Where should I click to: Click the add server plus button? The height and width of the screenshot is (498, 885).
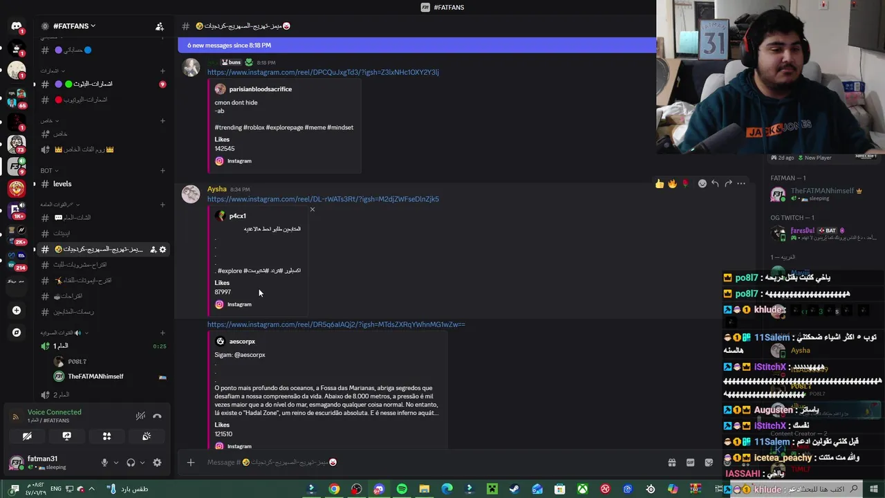pos(17,311)
